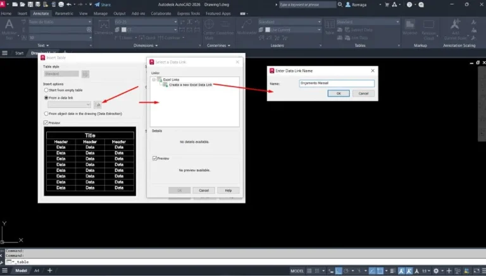
Task: Add a new layout with plus icon
Action: 49,270
